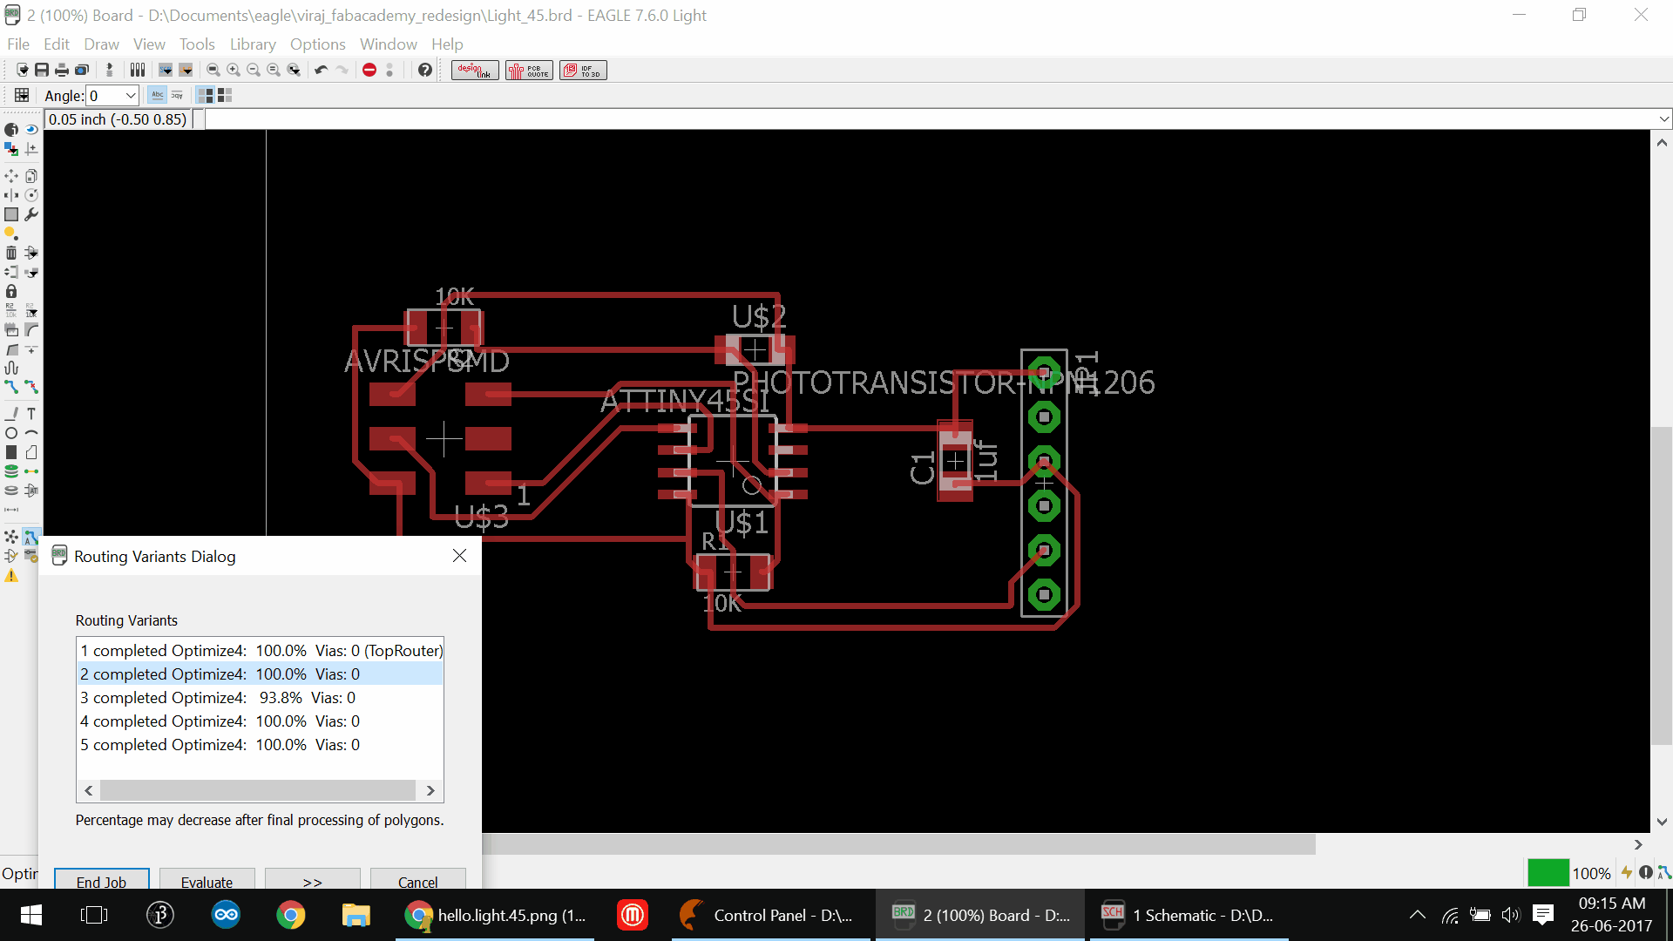This screenshot has width=1673, height=941.
Task: Click the PCB Quote button
Action: coord(529,70)
